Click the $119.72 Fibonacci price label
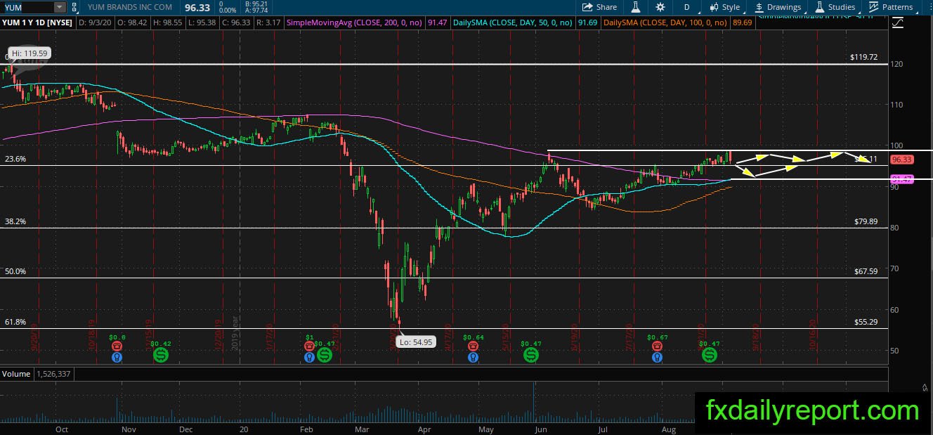The width and height of the screenshot is (933, 435). pos(863,57)
